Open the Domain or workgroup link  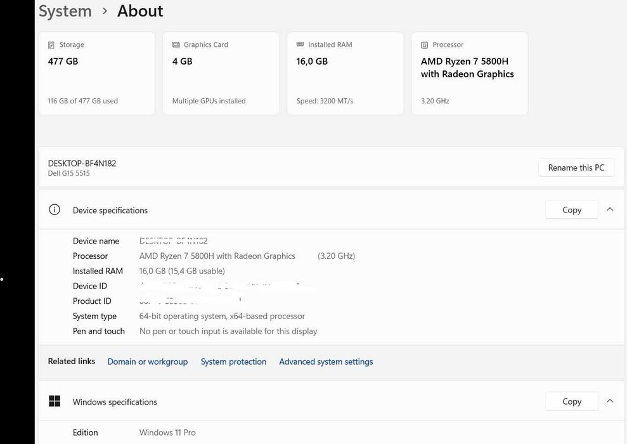[x=147, y=362]
